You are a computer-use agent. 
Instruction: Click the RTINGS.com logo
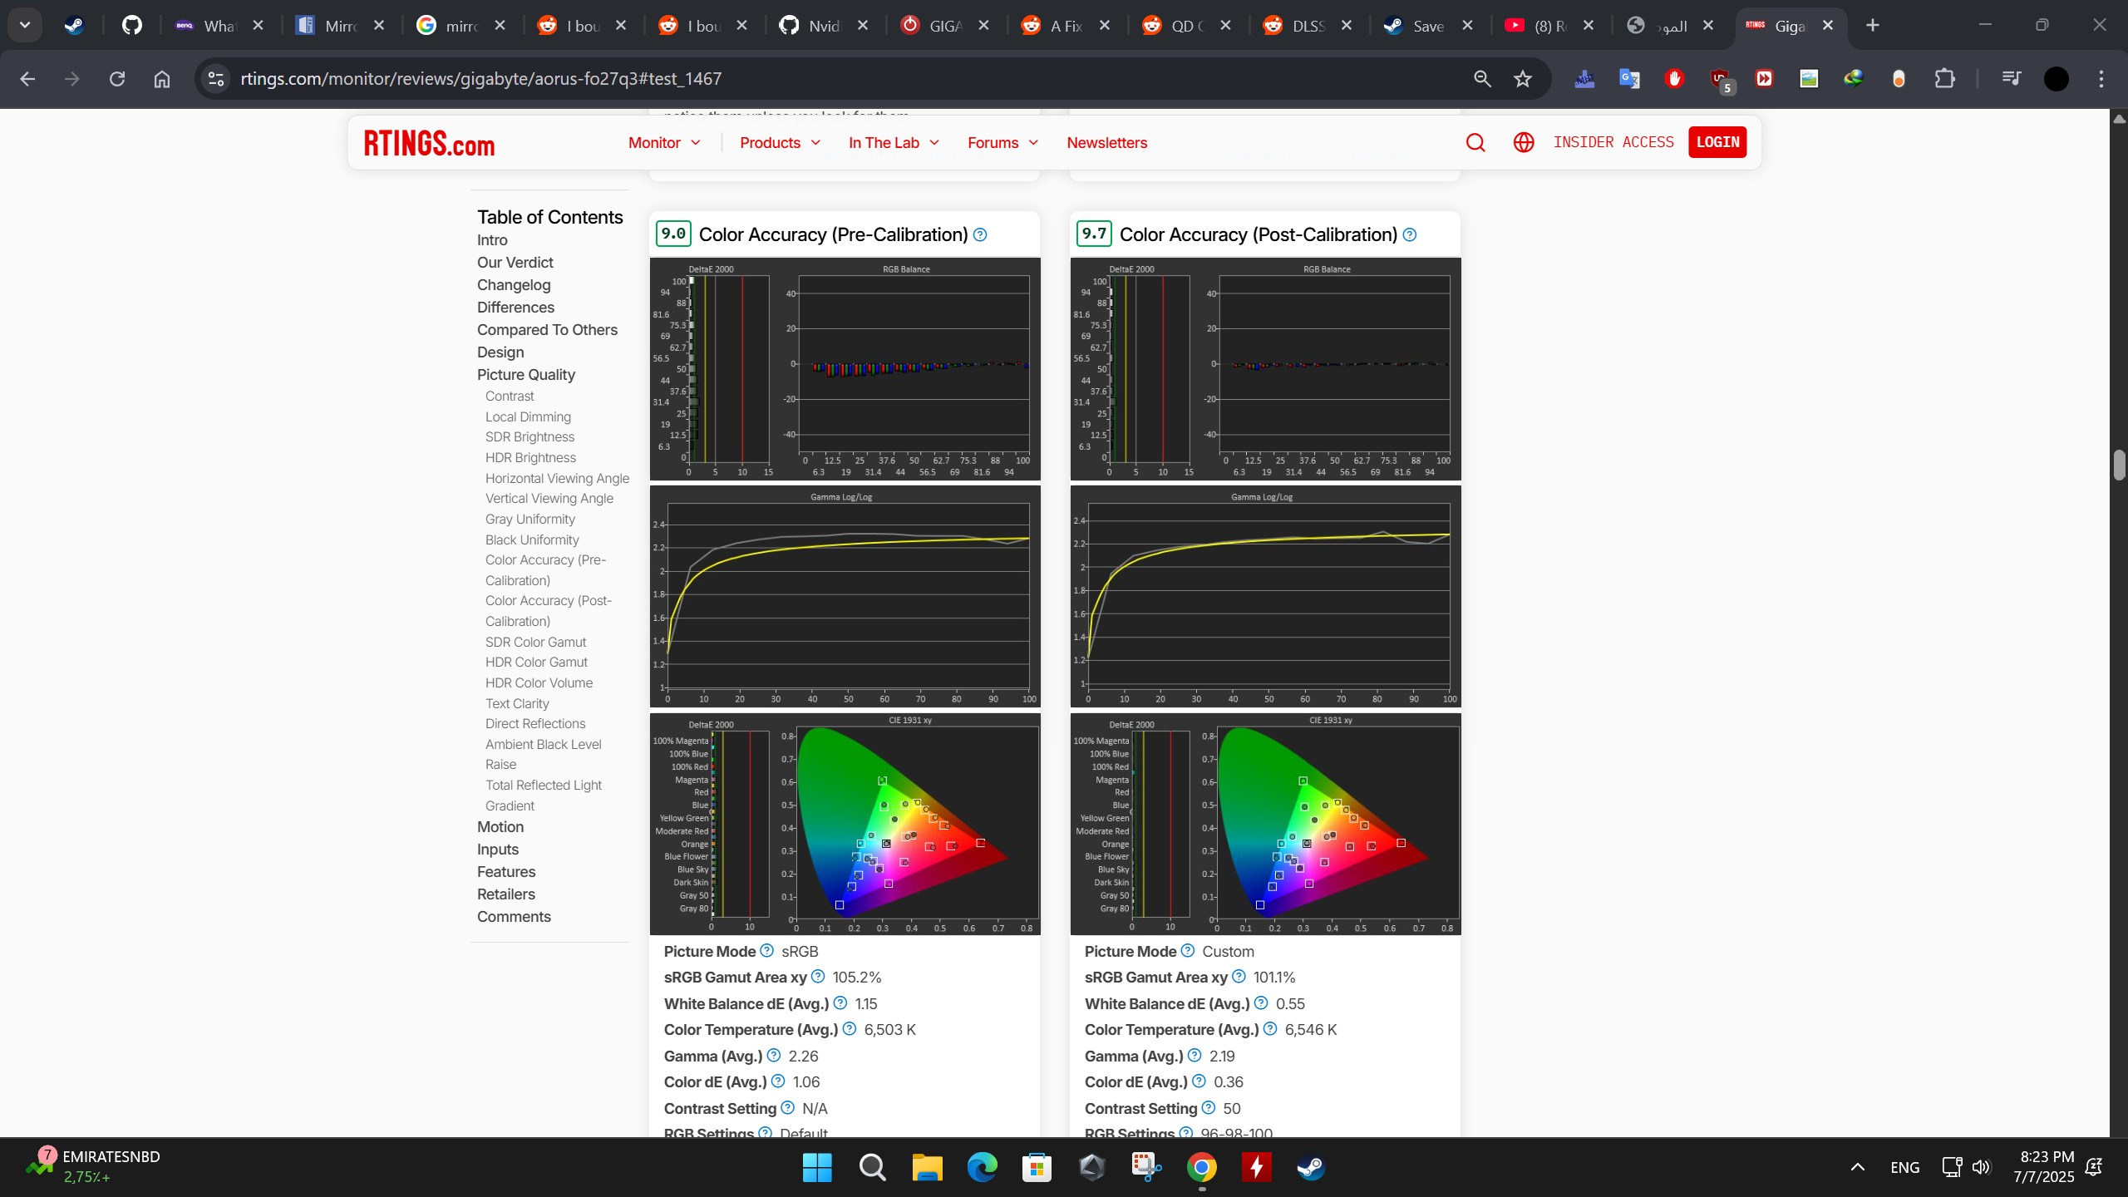[x=429, y=144]
